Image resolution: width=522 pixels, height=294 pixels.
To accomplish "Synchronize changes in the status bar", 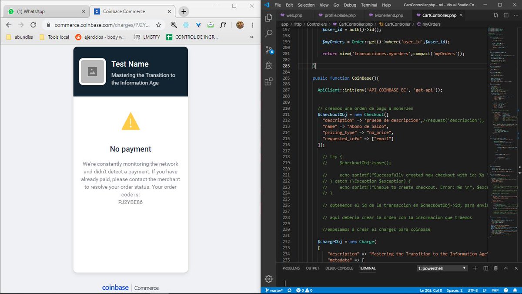I will click(289, 290).
